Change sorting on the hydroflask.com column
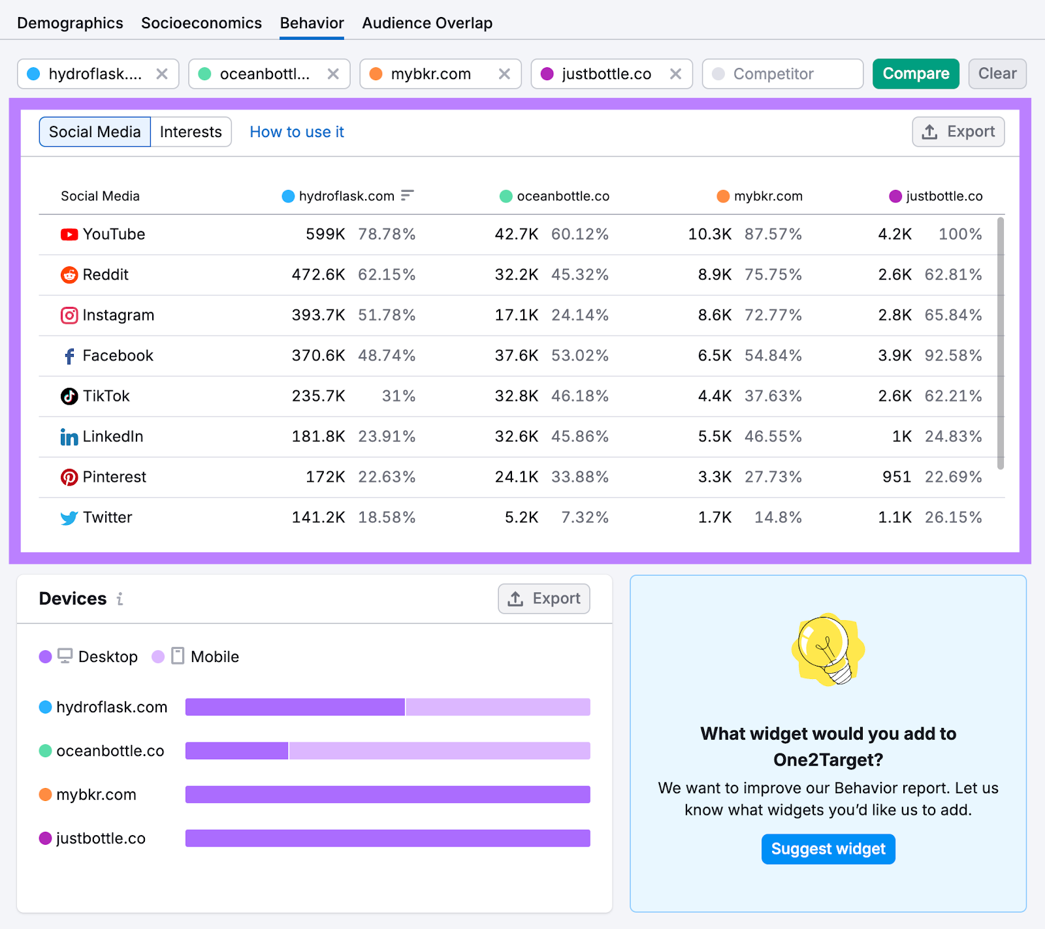 pyautogui.click(x=407, y=195)
